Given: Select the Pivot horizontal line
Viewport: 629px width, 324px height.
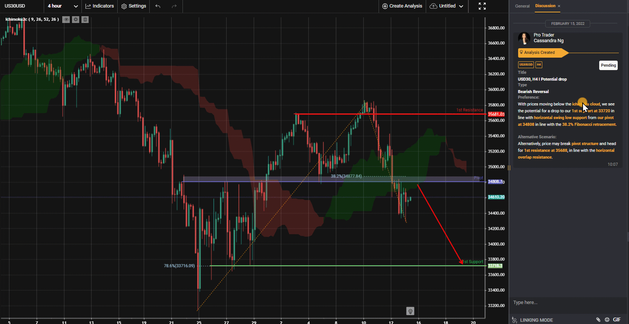Looking at the screenshot, I should click(334, 182).
